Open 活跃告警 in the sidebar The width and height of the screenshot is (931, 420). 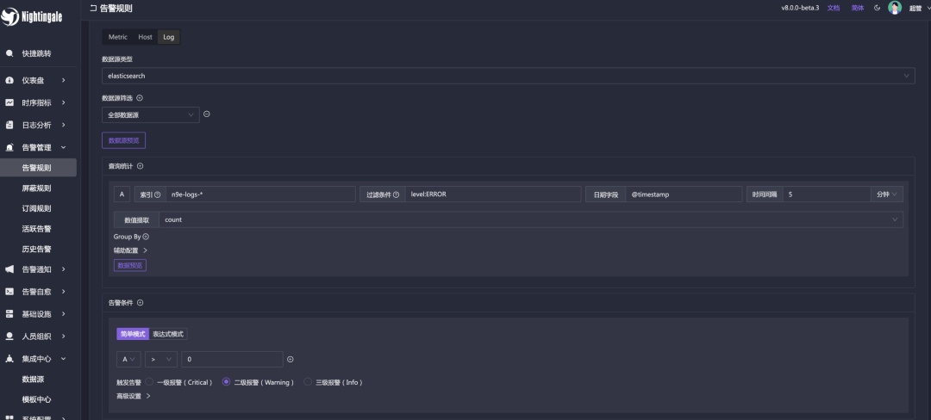click(x=38, y=229)
